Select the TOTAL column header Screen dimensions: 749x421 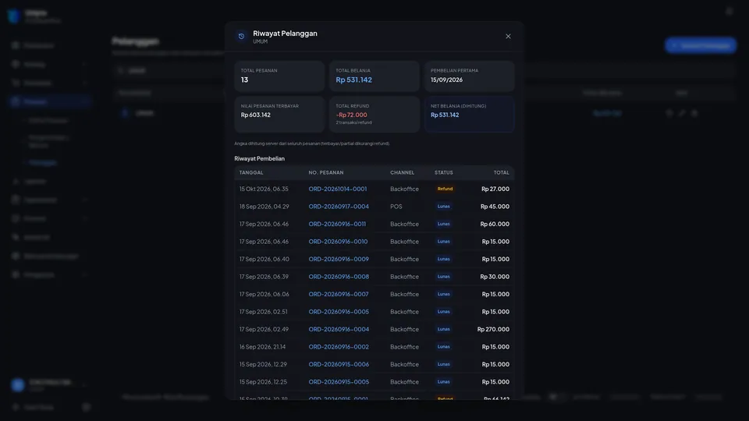point(501,173)
